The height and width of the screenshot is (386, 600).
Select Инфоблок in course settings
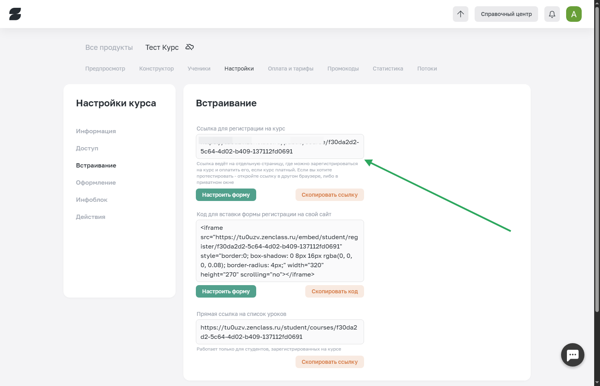click(x=91, y=200)
